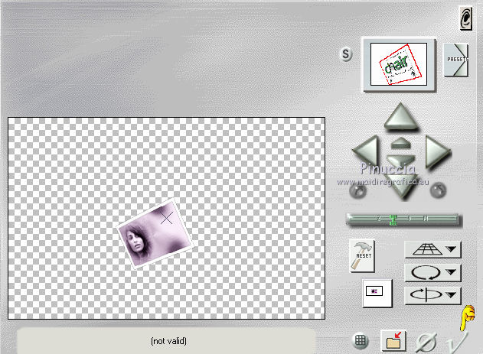This screenshot has height=354, width=483.
Task: Click the 'chair' preset preview thumbnail
Action: click(x=399, y=64)
